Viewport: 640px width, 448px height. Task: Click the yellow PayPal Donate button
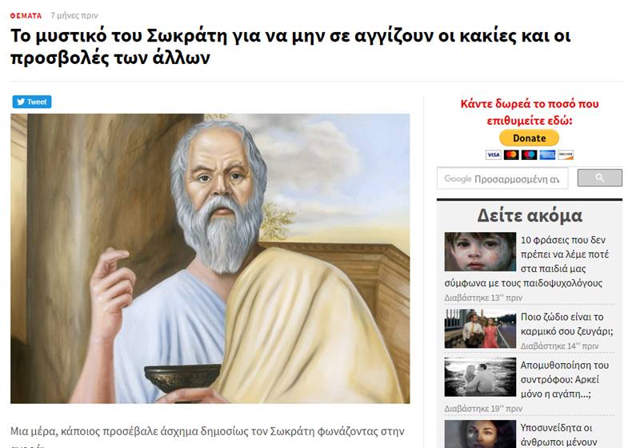pyautogui.click(x=529, y=138)
